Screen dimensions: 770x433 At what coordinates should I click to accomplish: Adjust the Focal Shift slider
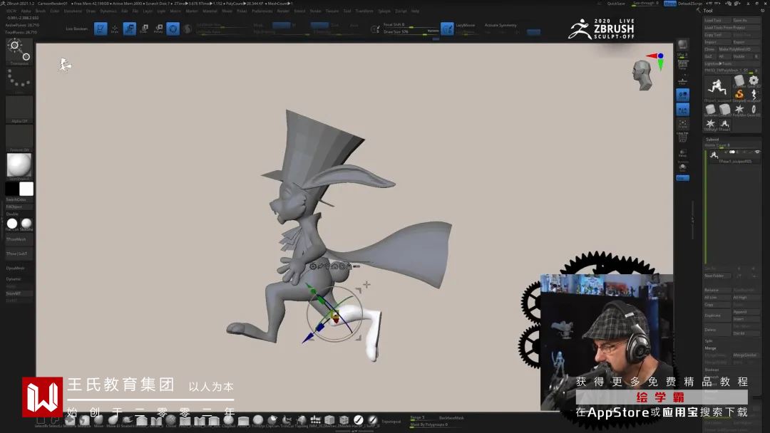click(411, 25)
